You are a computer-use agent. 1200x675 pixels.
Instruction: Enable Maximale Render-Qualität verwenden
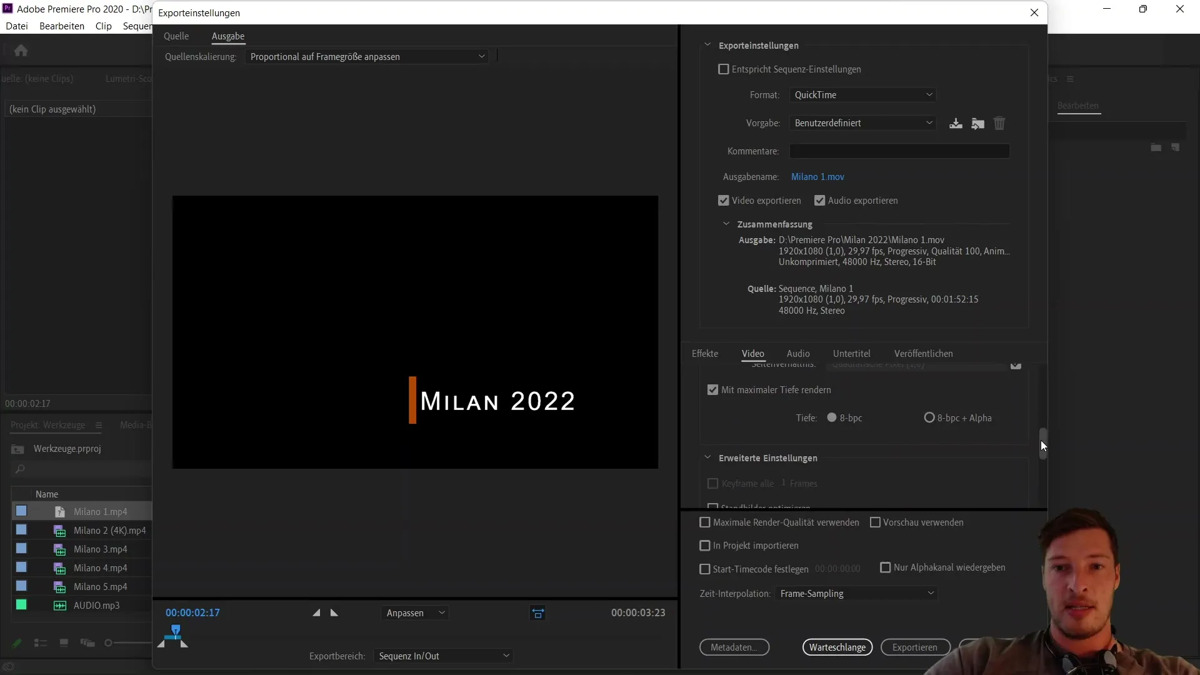[705, 522]
